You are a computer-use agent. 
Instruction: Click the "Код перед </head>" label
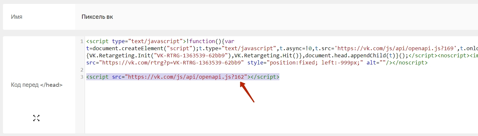click(x=37, y=85)
